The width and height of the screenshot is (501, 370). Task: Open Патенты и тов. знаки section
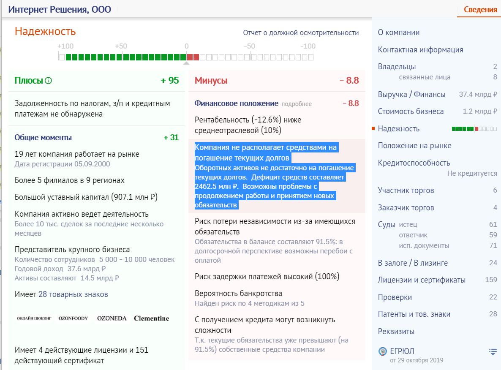point(414,314)
